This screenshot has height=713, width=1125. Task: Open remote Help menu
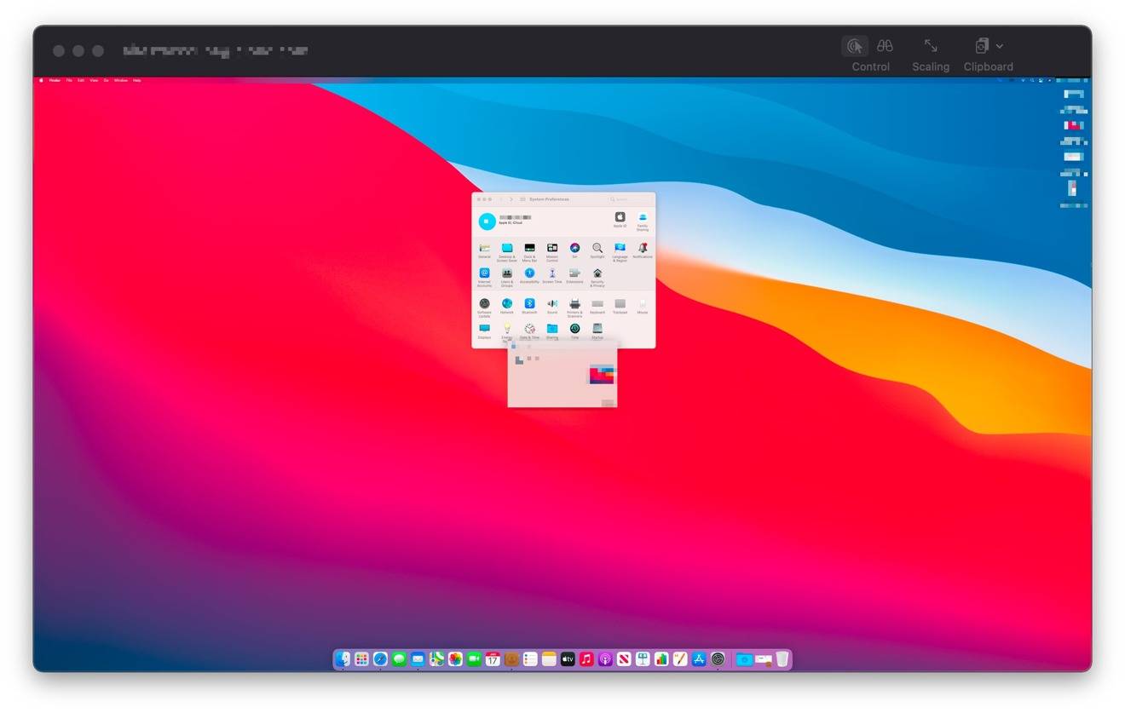[x=136, y=80]
